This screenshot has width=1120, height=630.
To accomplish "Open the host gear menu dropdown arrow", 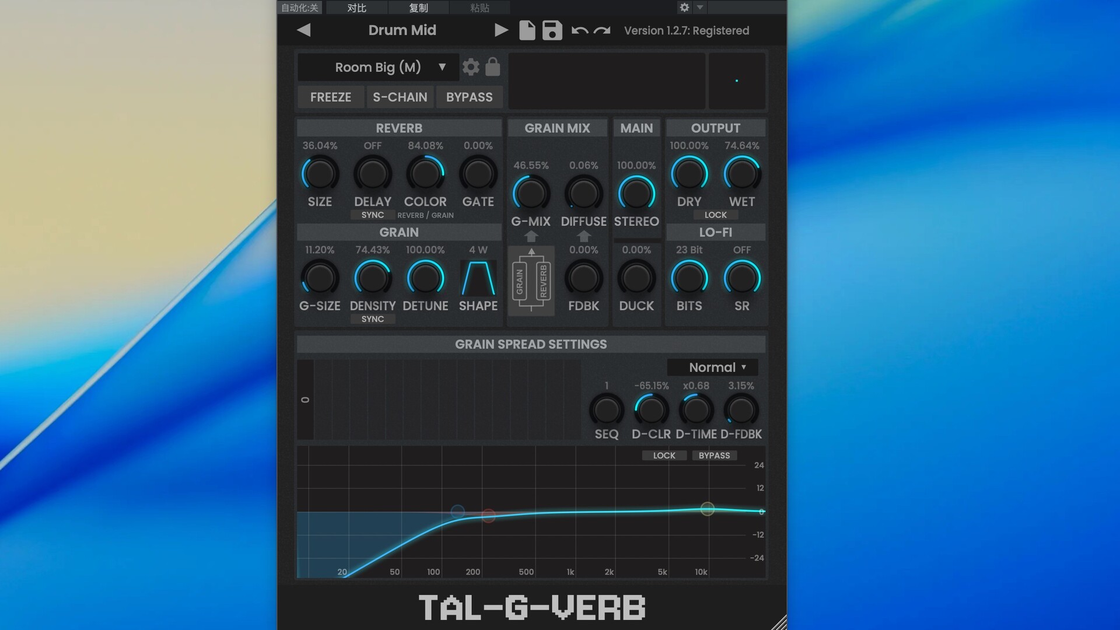I will pos(700,8).
